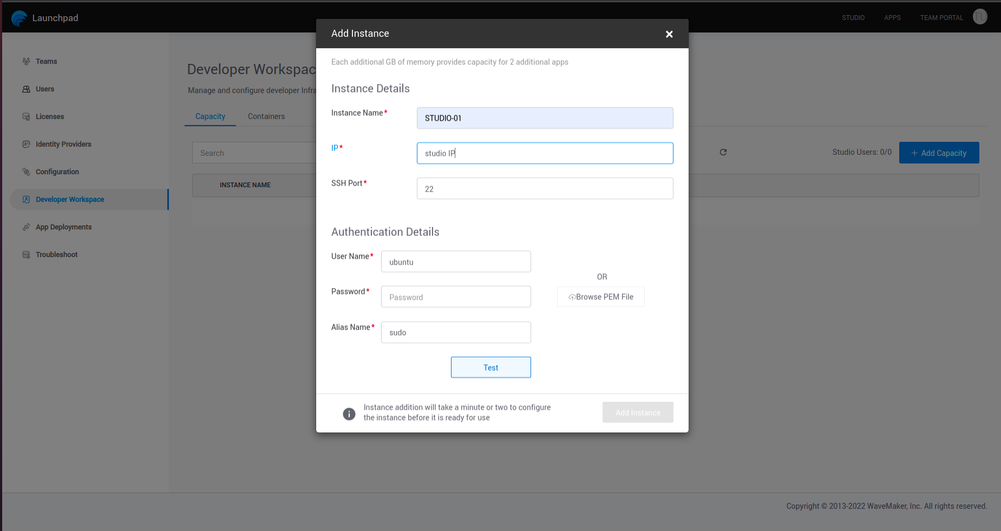Click Browse PEM File button
Image resolution: width=1001 pixels, height=531 pixels.
(600, 297)
